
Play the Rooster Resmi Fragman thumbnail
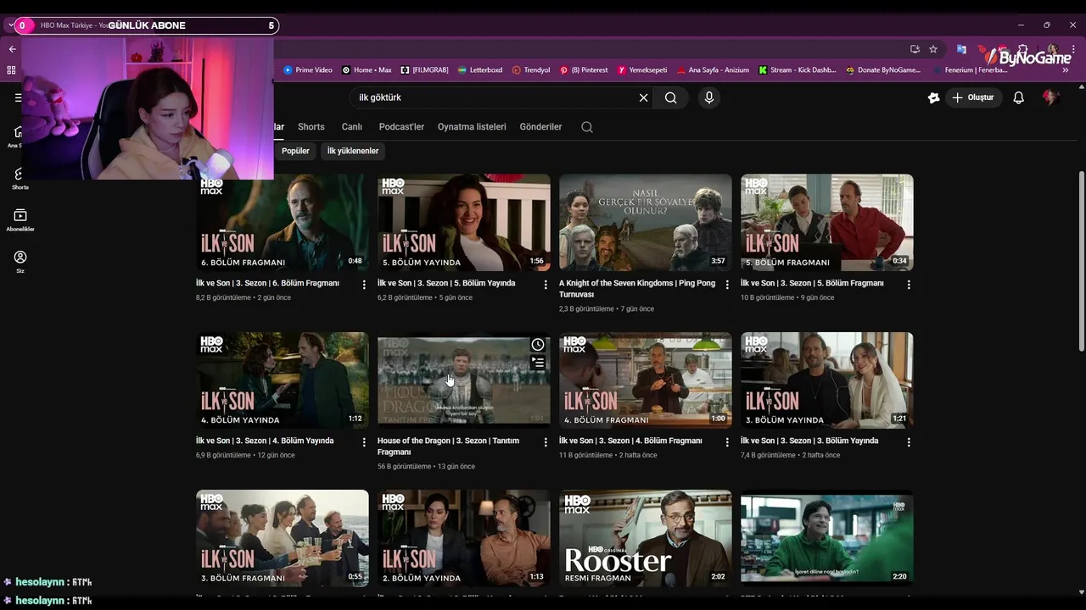tap(646, 538)
